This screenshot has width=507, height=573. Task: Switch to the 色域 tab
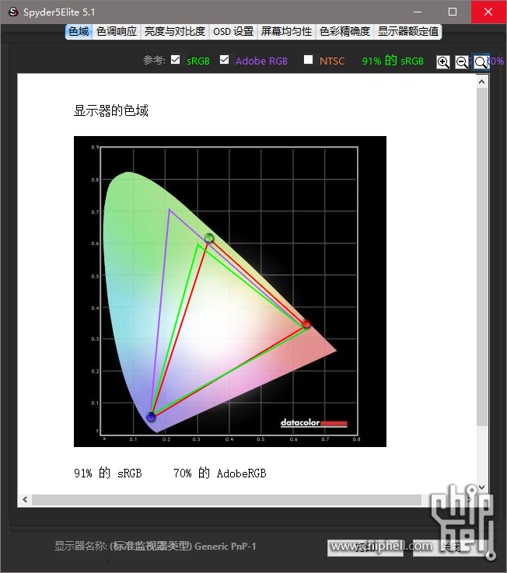click(x=79, y=31)
